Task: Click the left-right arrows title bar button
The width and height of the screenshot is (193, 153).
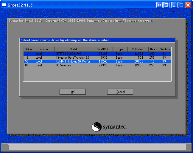Action: (x=159, y=5)
